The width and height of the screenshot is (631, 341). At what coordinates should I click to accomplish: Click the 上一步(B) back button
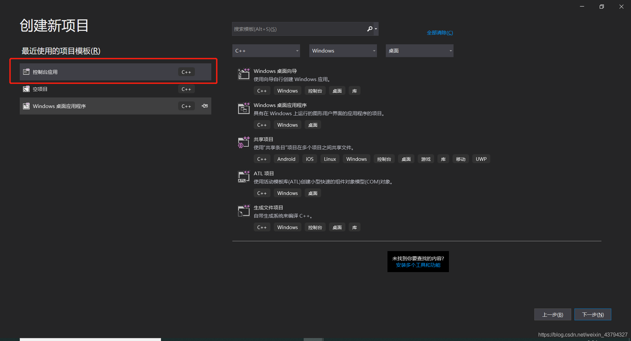click(x=552, y=314)
